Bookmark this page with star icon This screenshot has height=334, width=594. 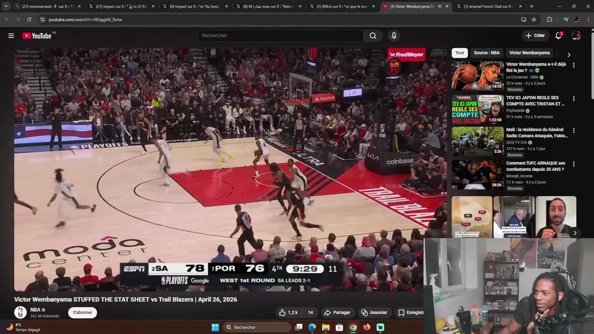tap(534, 19)
